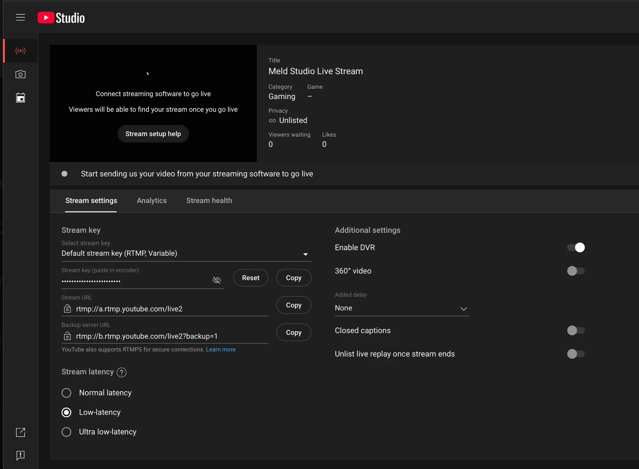Open the Learn more RTMPS link
The width and height of the screenshot is (639, 469).
[220, 349]
